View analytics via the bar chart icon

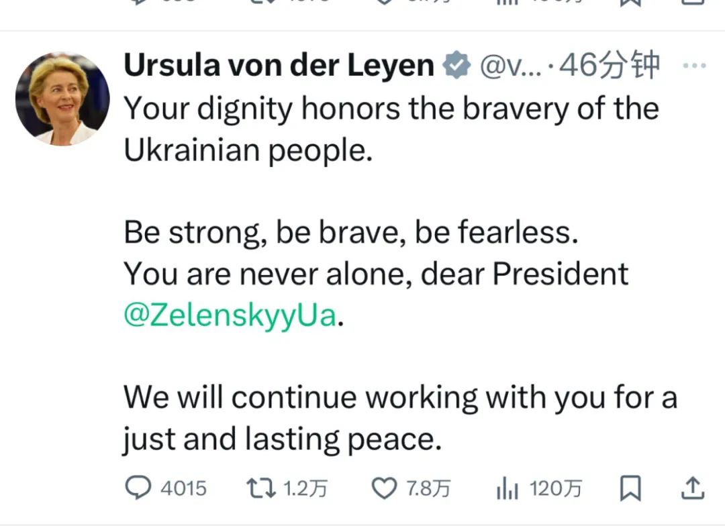[x=507, y=488]
